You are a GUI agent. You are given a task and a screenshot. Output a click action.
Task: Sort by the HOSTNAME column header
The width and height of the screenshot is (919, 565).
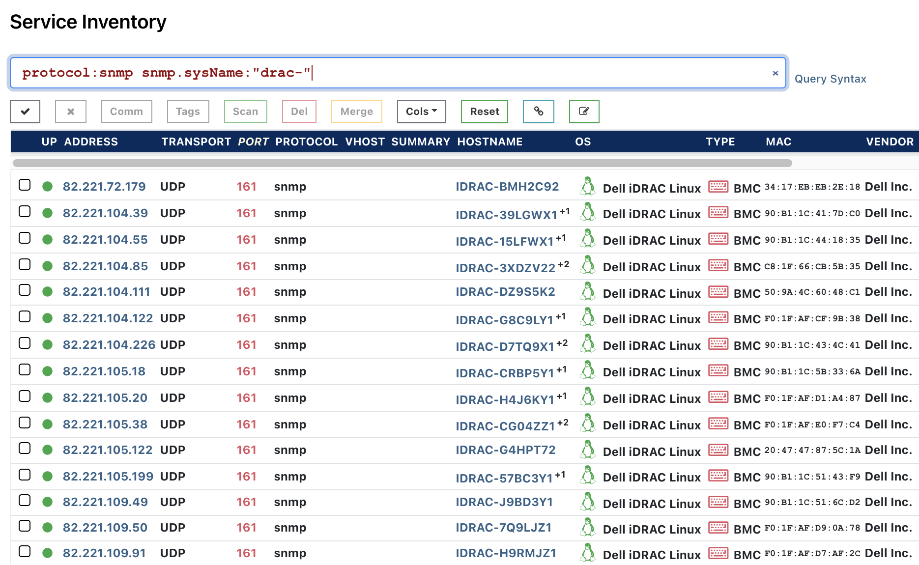tap(490, 141)
